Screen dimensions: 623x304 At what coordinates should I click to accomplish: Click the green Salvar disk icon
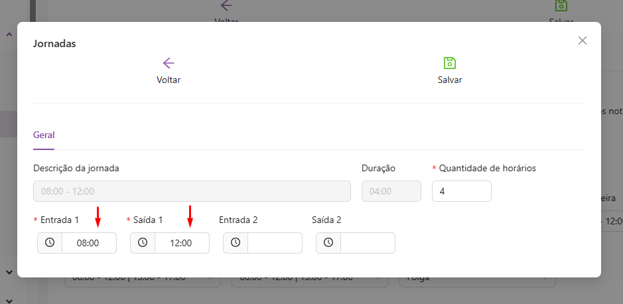click(x=449, y=63)
